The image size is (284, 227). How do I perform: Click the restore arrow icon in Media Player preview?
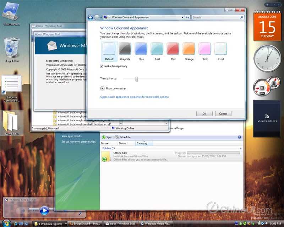[x=80, y=214]
